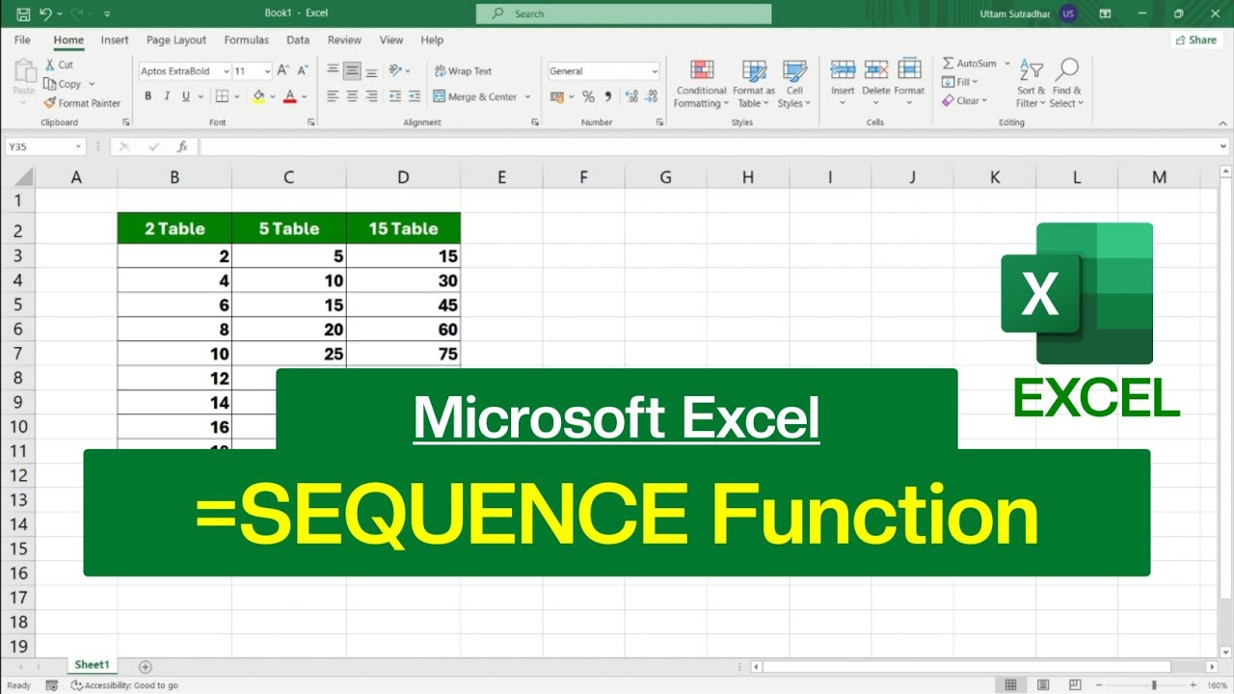
Task: Click the zoom slider in status bar
Action: [1154, 685]
